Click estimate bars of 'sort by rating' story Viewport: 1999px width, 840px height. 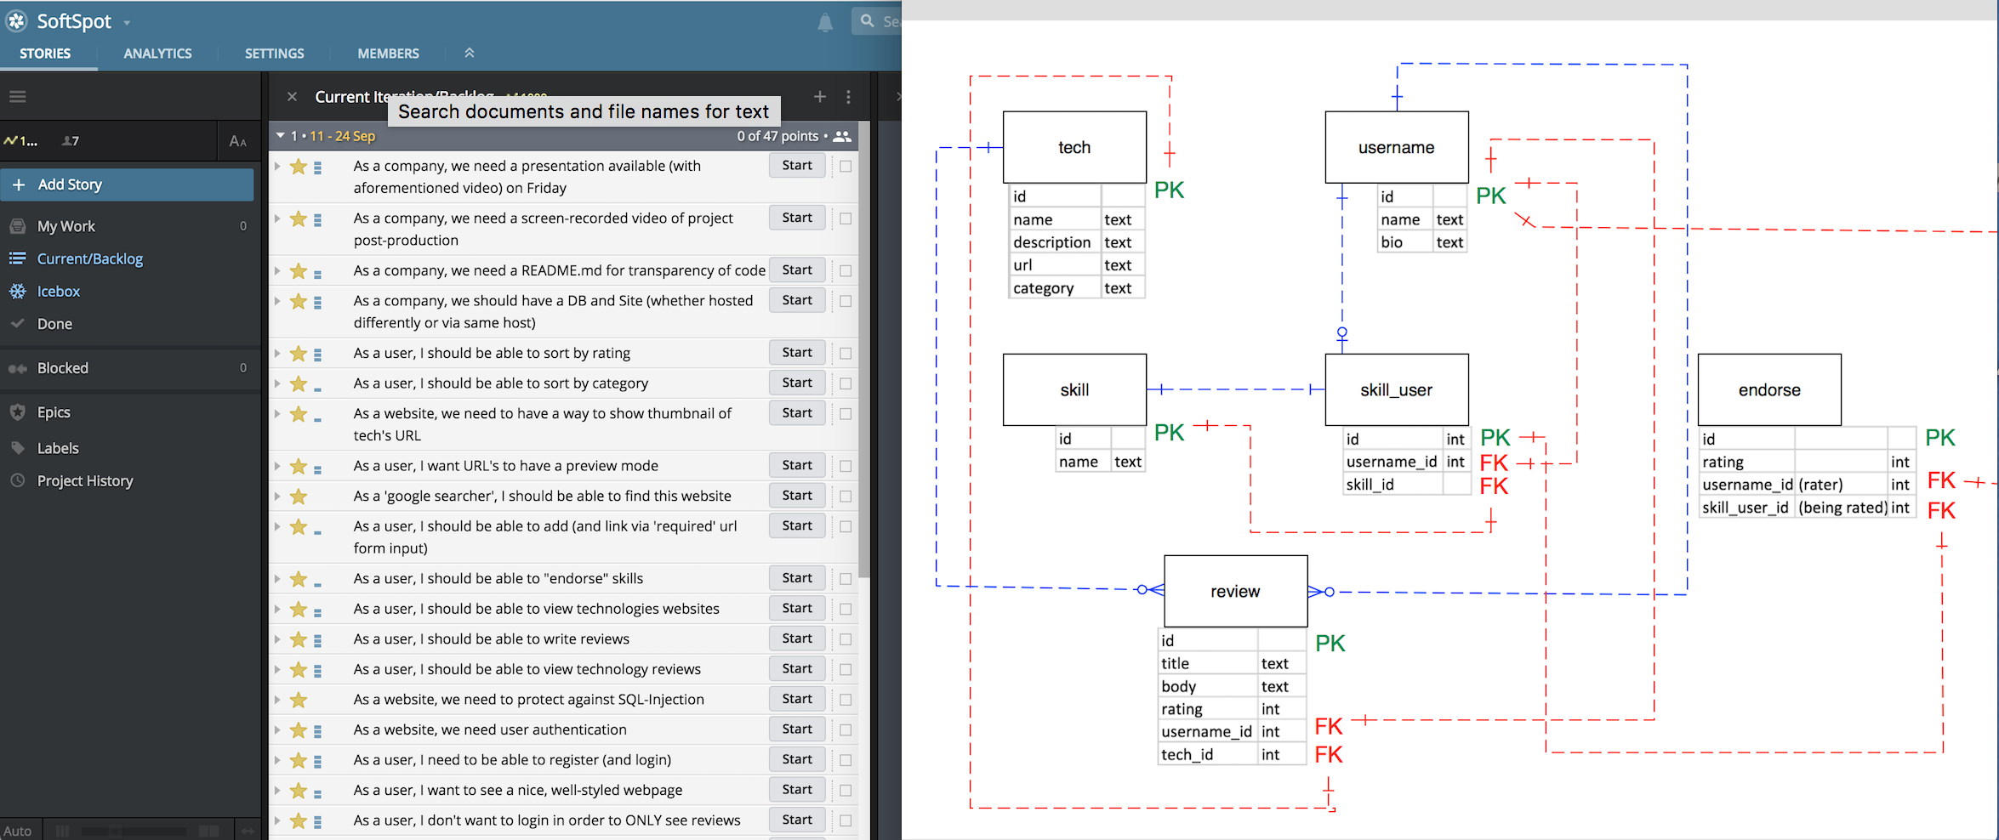[318, 355]
